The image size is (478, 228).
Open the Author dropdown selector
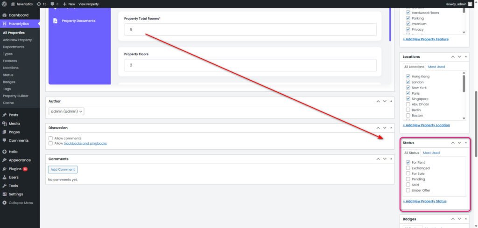coord(66,111)
